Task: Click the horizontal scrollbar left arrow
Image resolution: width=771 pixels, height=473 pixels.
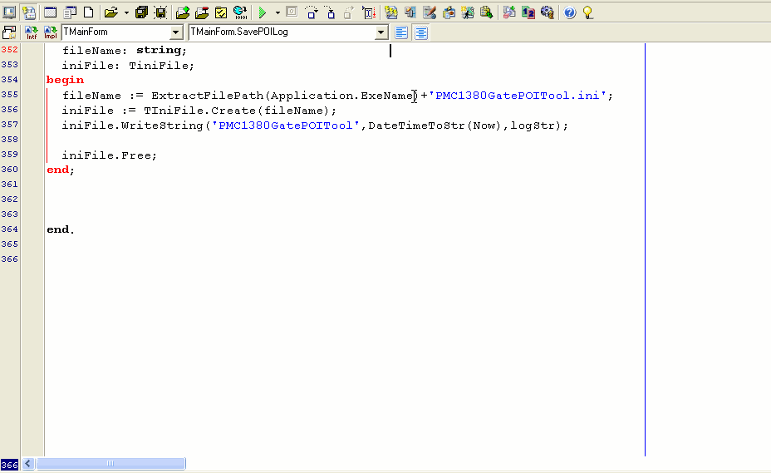Action: pos(28,464)
